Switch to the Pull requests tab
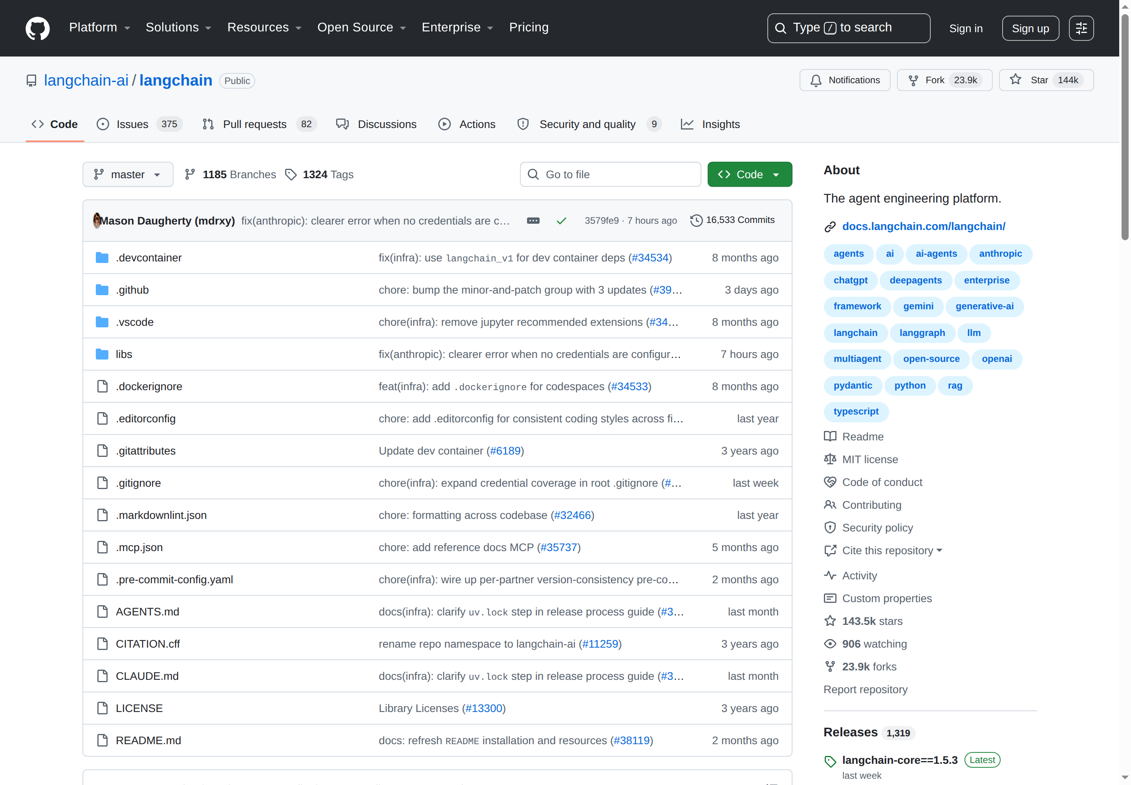 pos(259,124)
